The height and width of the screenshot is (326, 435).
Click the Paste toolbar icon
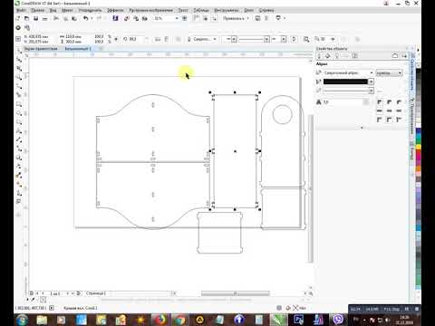click(x=74, y=18)
